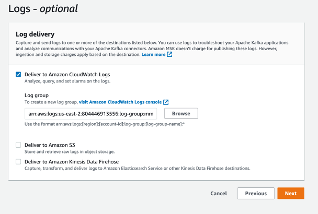Click the Cancel button
The width and height of the screenshot is (318, 214).
pyautogui.click(x=218, y=193)
